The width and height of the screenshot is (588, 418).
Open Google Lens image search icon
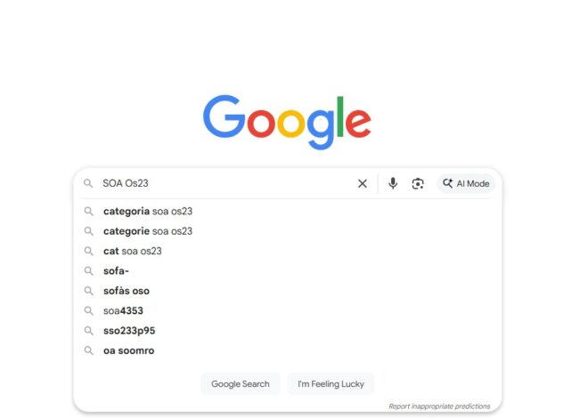coord(418,184)
